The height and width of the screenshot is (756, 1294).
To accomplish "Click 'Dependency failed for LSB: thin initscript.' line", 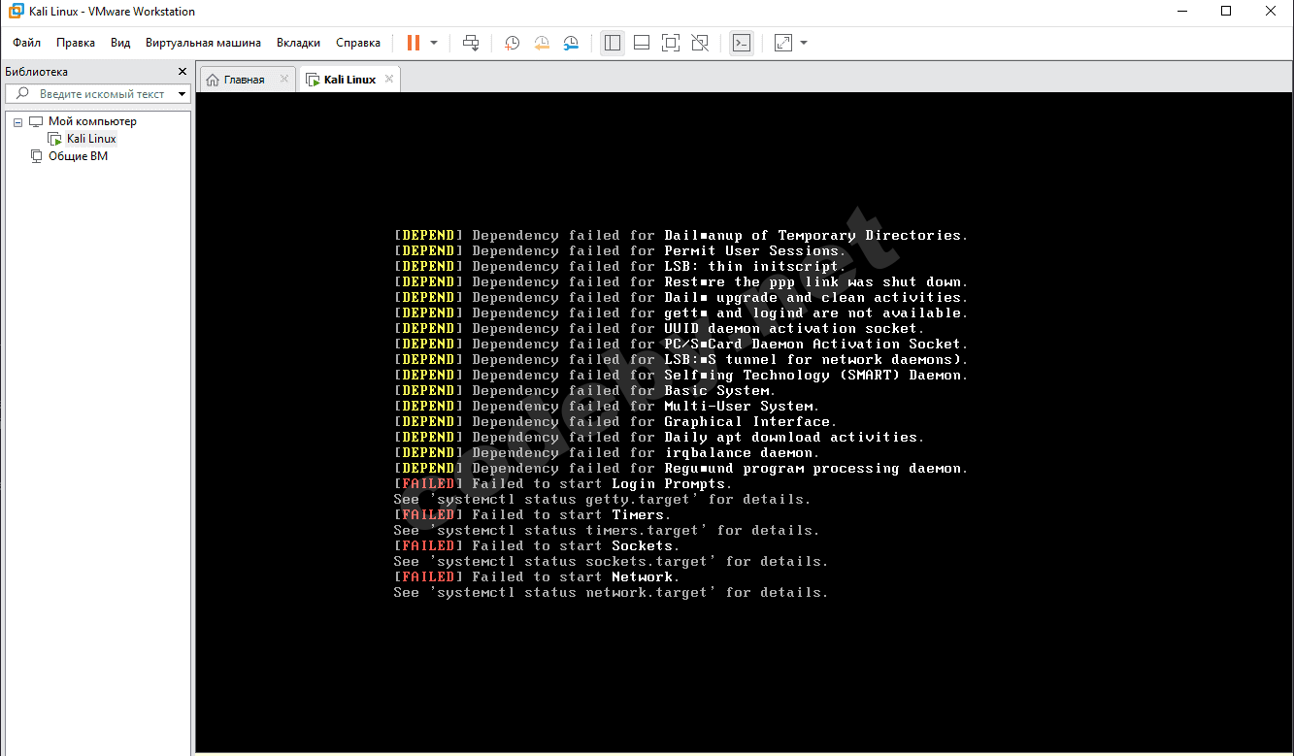I will pos(620,266).
